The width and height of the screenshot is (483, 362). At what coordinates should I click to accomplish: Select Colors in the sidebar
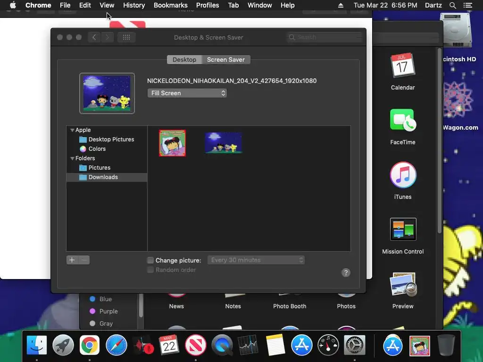pos(107,149)
